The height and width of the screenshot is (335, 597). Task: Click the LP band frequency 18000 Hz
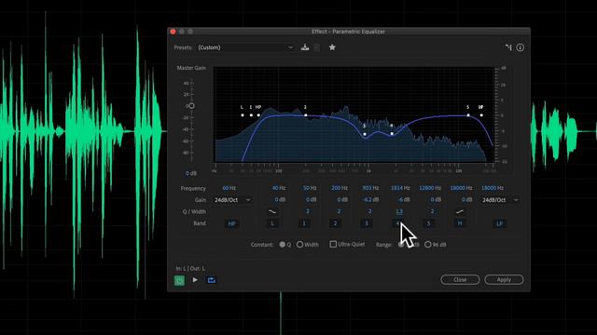tap(493, 188)
